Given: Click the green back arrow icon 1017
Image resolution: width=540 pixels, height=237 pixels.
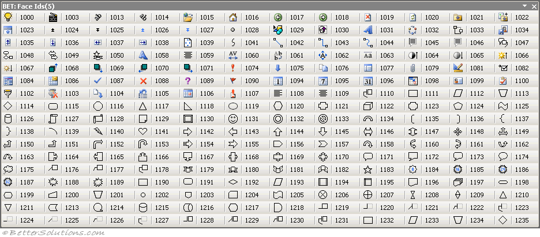Looking at the screenshot, I should coord(278,17).
